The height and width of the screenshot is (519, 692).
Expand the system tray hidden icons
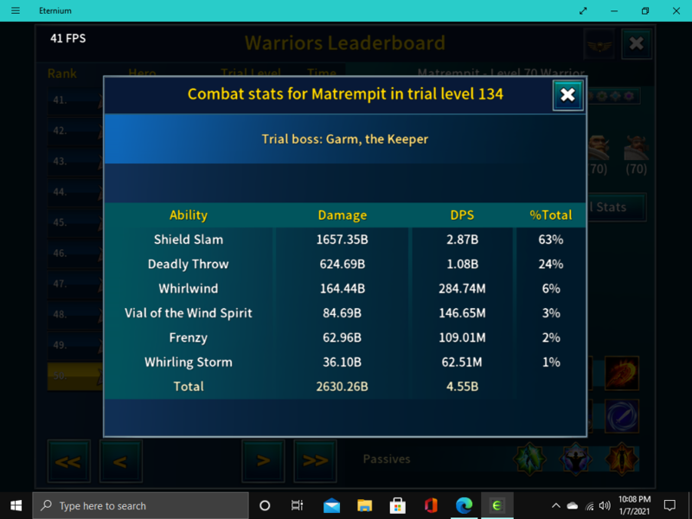[555, 505]
